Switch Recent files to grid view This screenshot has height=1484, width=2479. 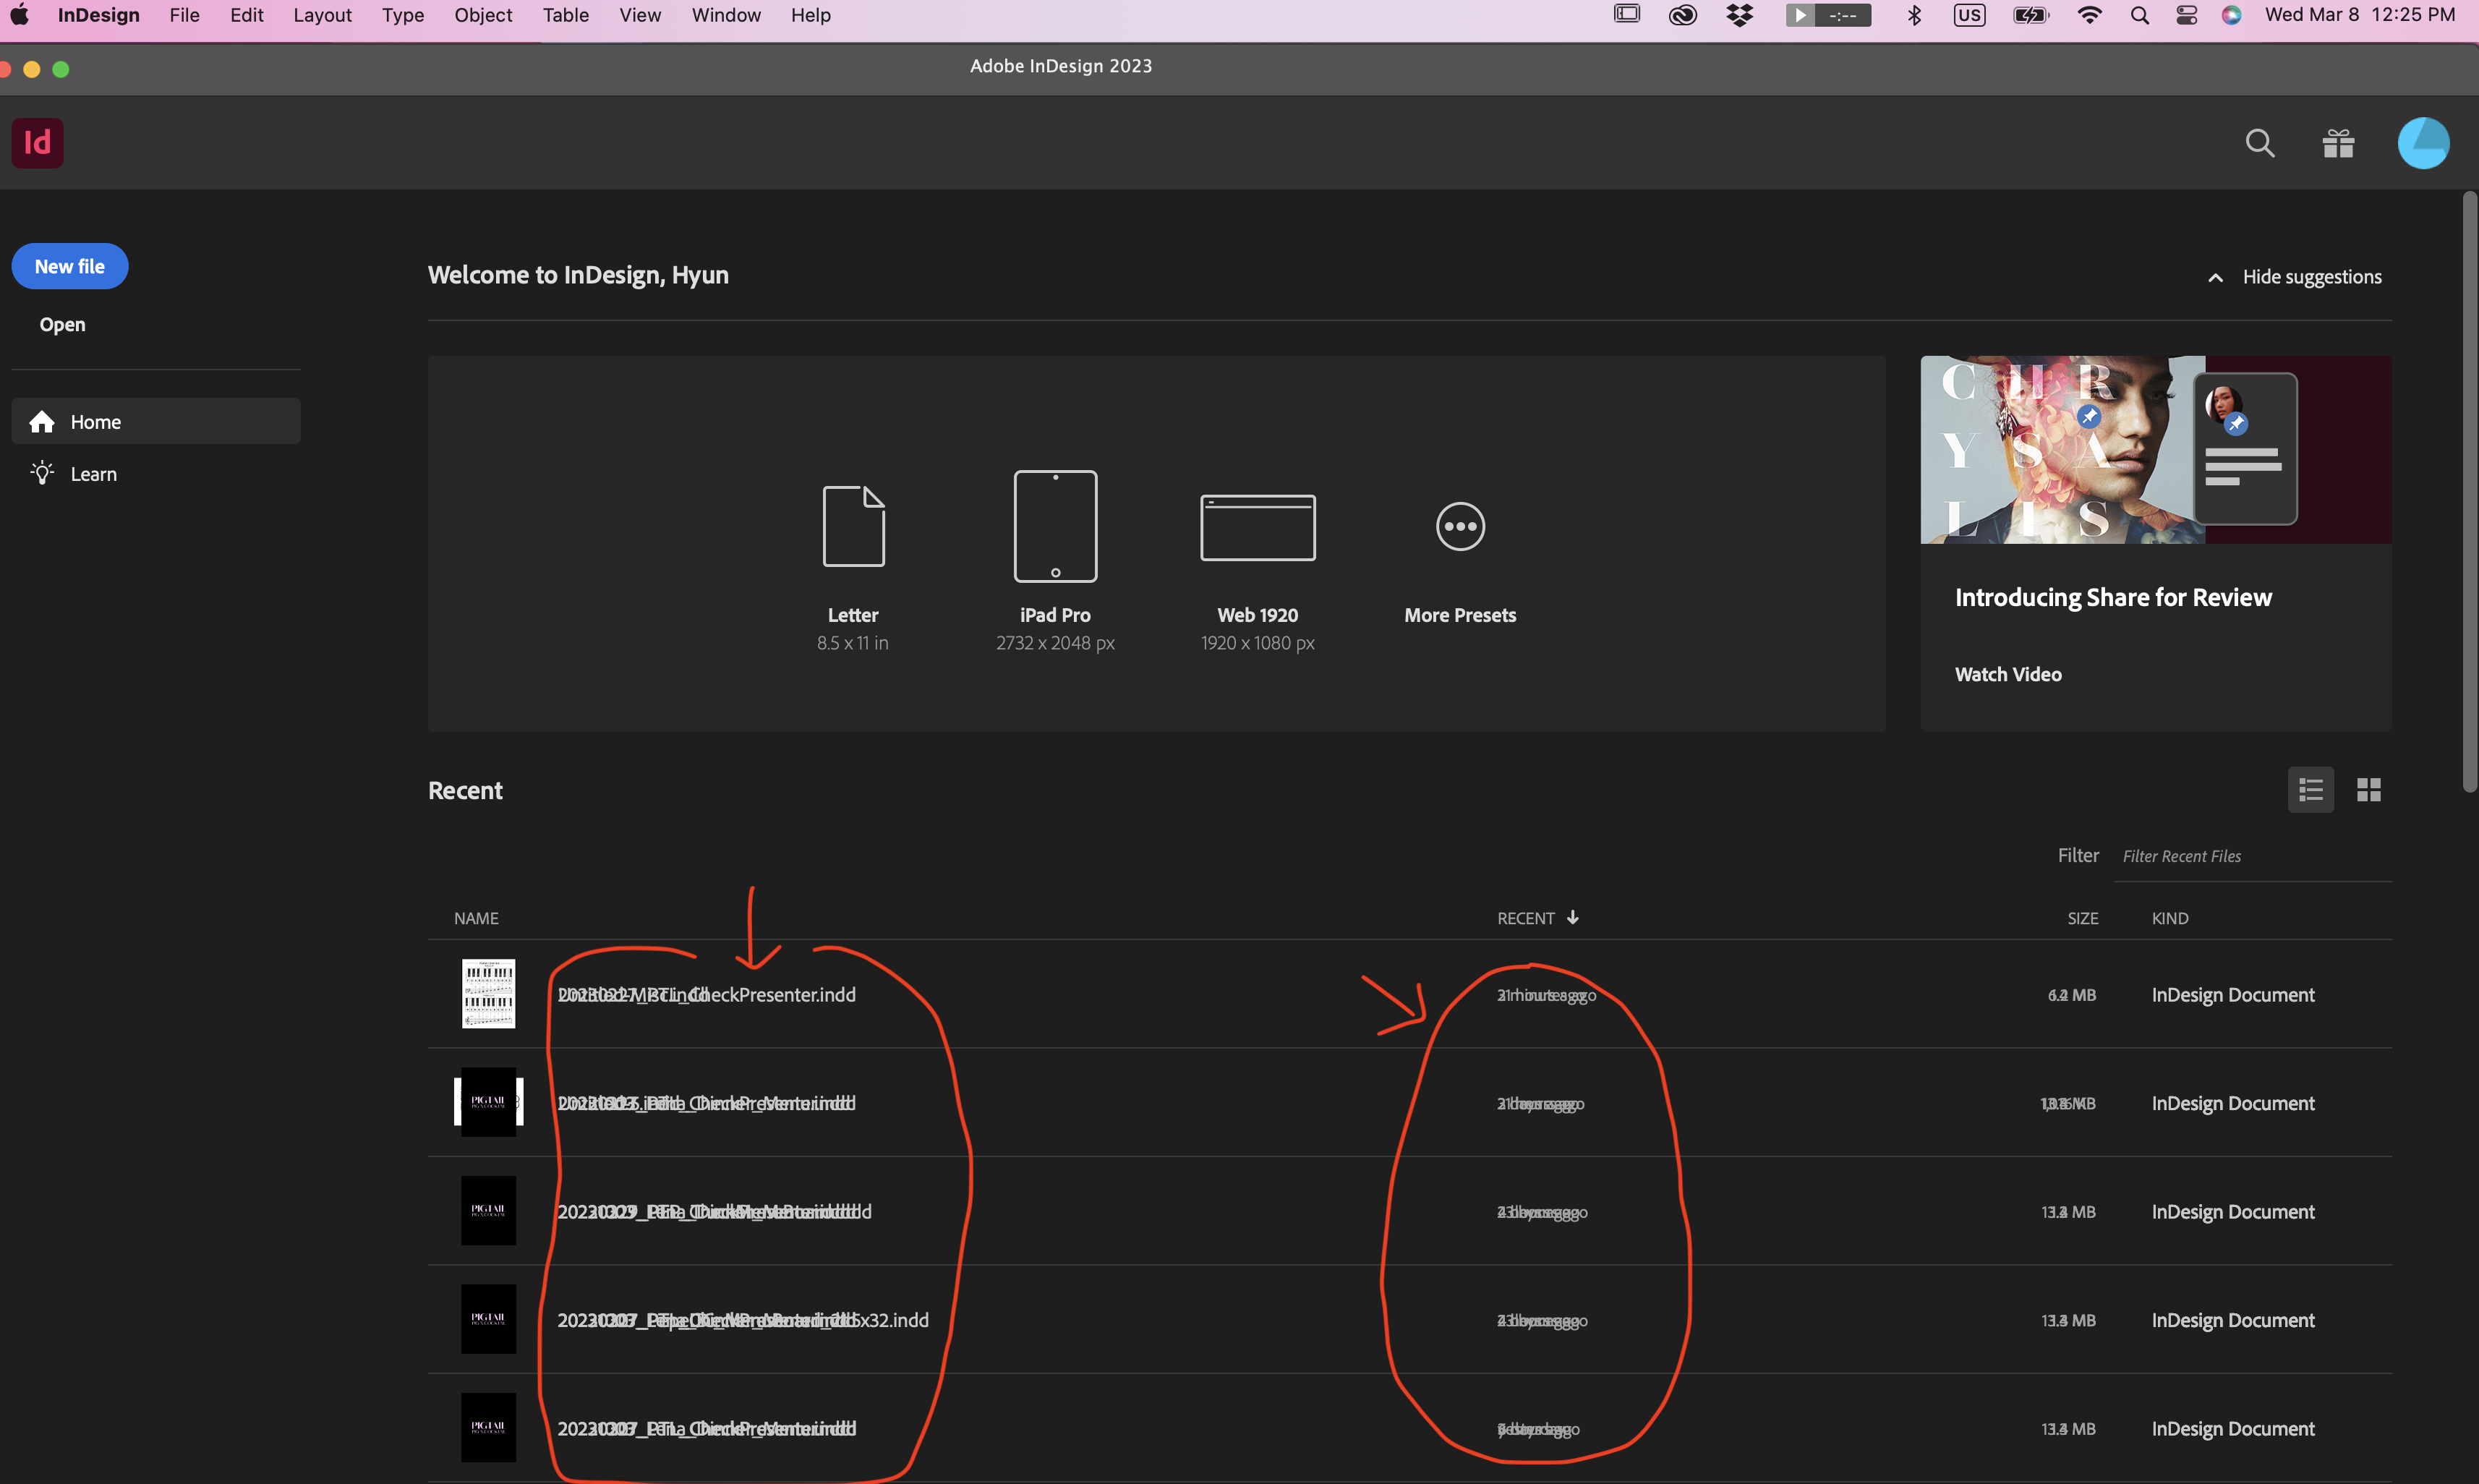point(2369,789)
